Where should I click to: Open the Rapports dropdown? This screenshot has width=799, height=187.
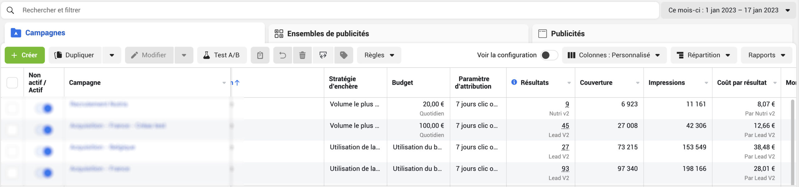tap(767, 55)
